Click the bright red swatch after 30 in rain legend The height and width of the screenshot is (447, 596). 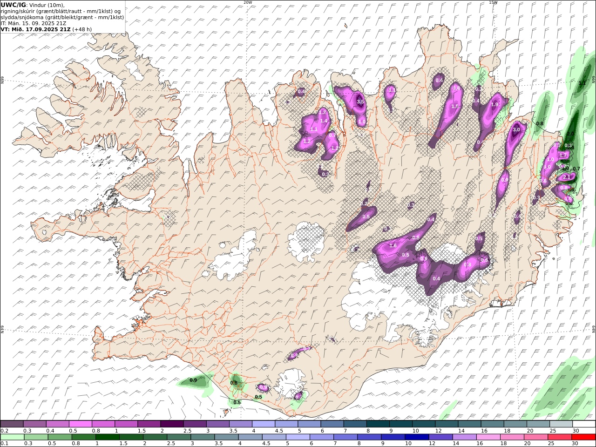click(x=584, y=437)
